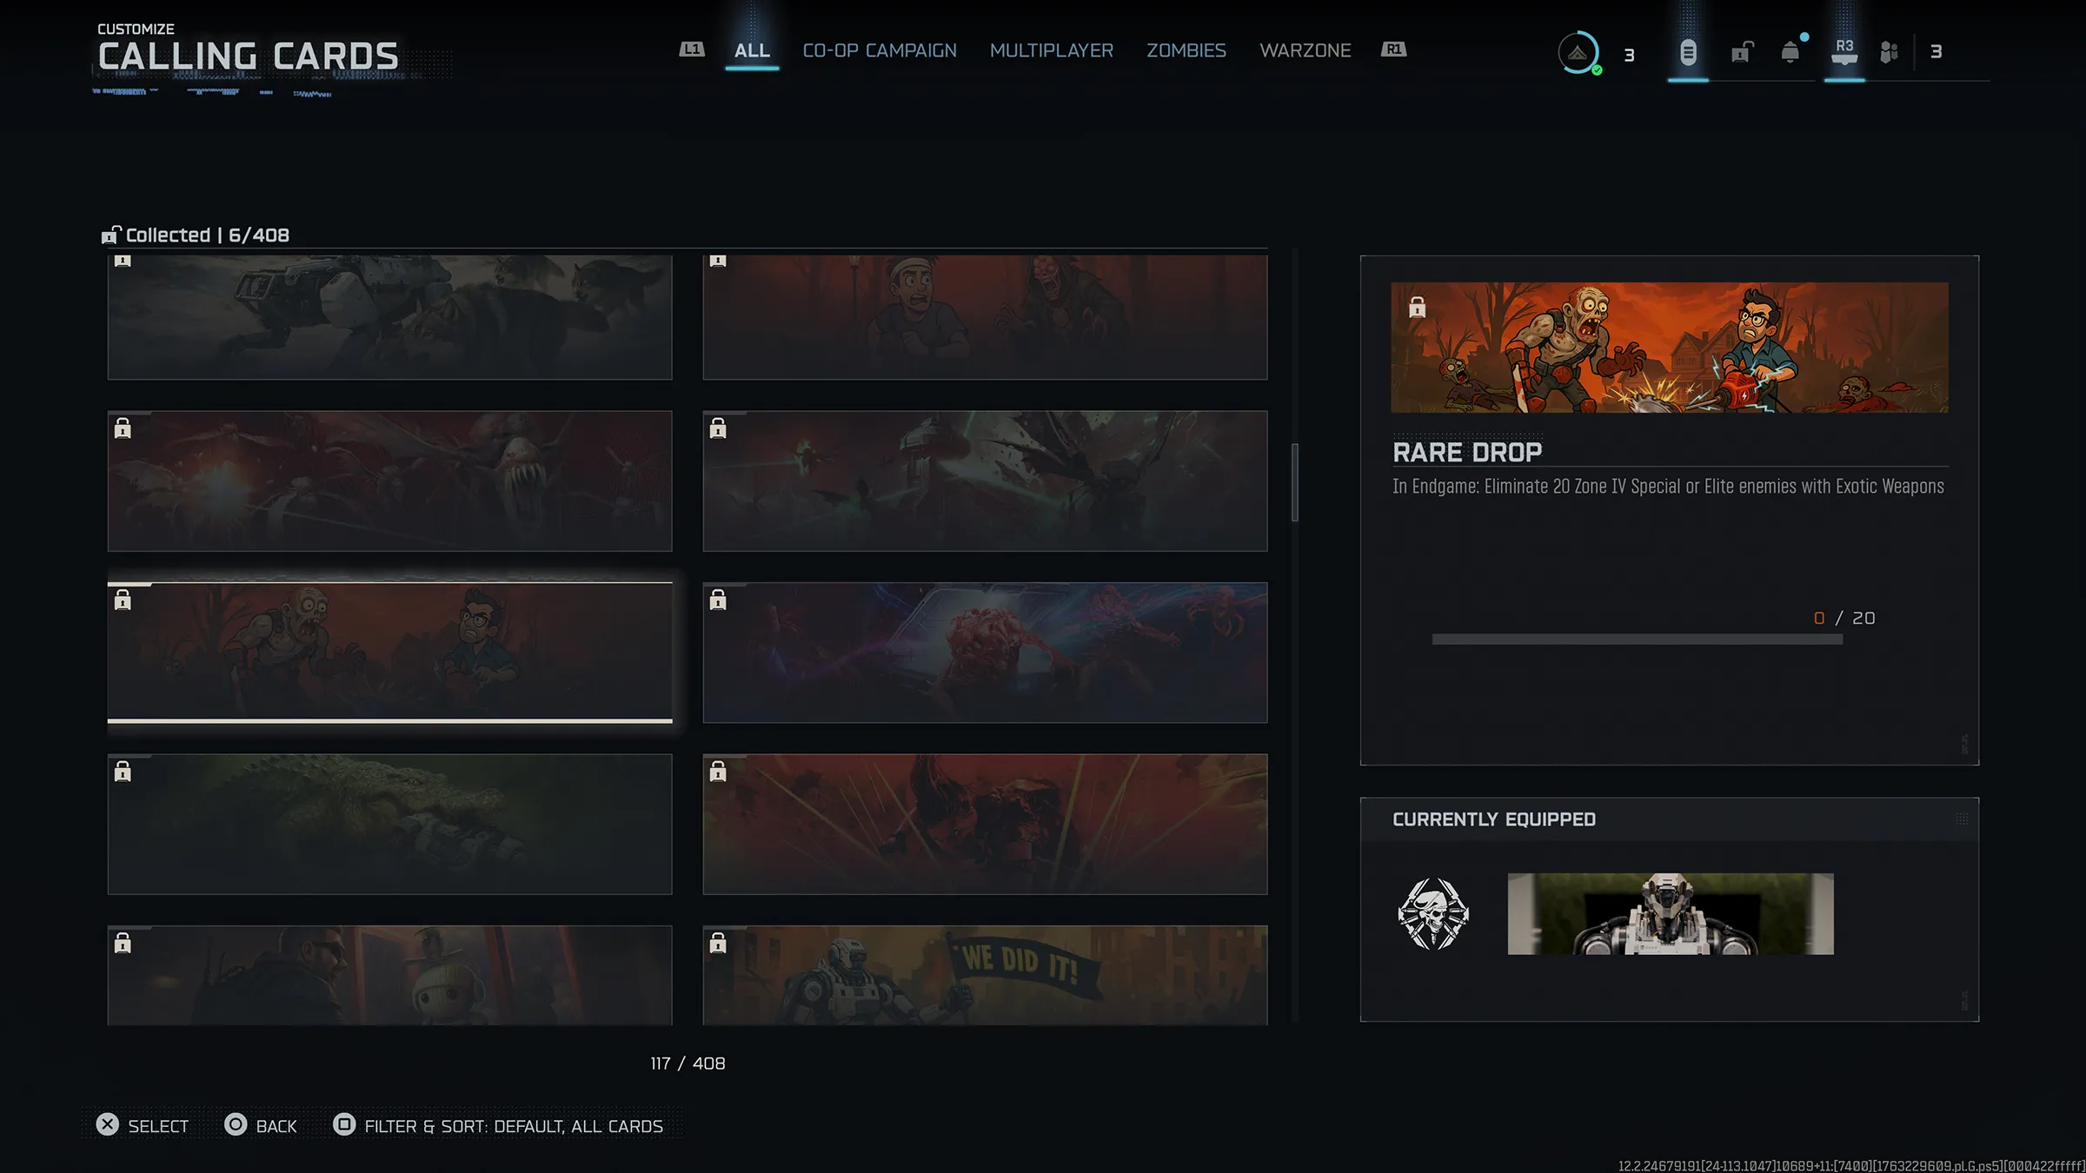Viewport: 2086px width, 1173px height.
Task: Open the Co-Op Campaign tab
Action: coord(879,50)
